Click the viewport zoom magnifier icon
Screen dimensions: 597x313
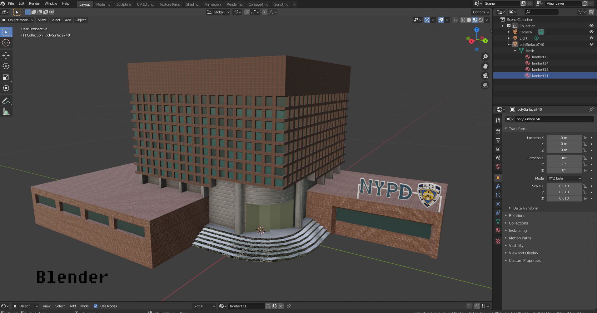click(485, 57)
